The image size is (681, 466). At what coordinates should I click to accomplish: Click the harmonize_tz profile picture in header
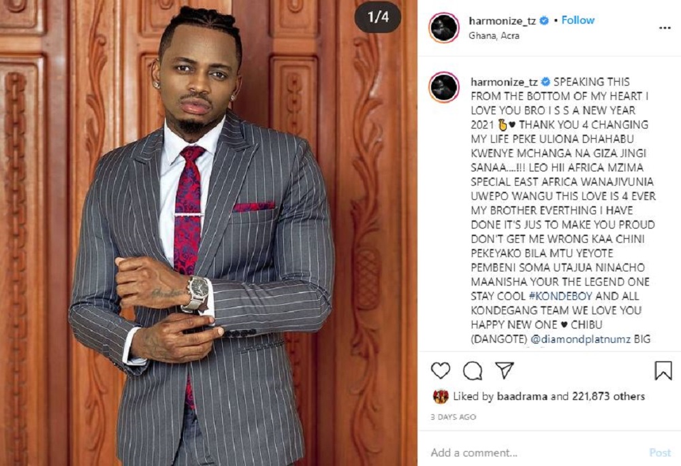pyautogui.click(x=444, y=28)
